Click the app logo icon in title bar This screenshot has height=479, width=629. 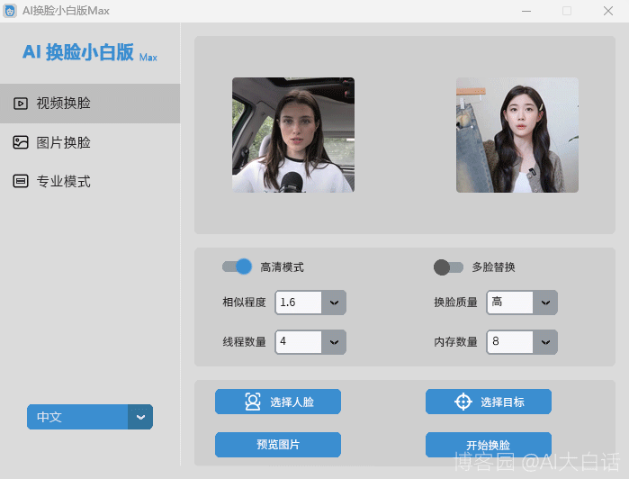10,11
